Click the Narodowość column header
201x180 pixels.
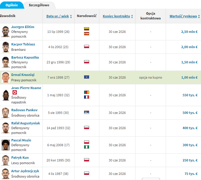coord(87,16)
